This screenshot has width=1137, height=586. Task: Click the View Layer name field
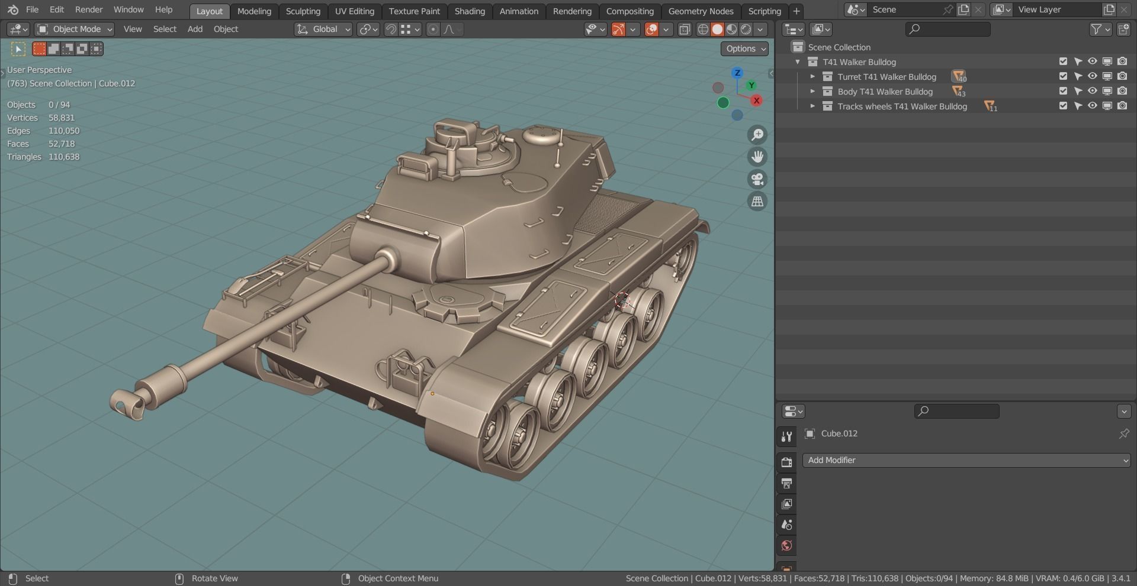coord(1057,10)
